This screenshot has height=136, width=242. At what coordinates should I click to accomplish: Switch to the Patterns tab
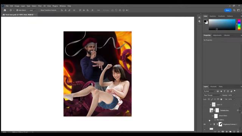point(230,16)
